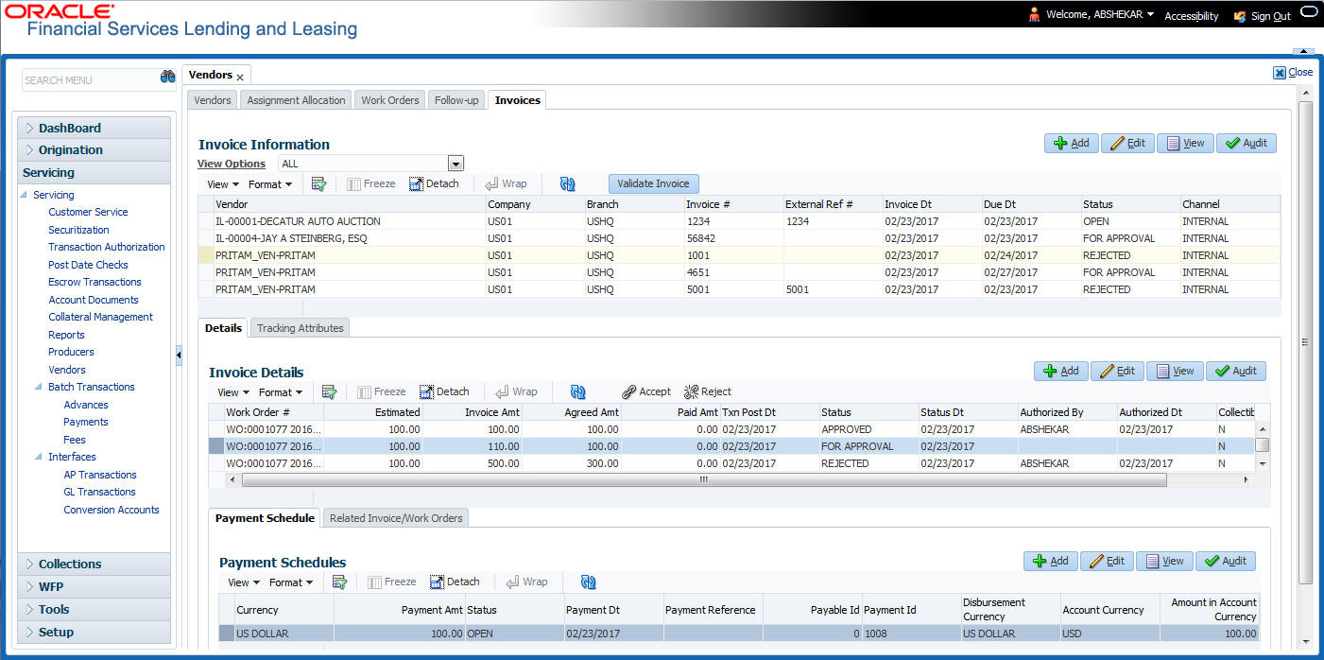This screenshot has width=1324, height=660.
Task: Click the Validate Invoice button
Action: coord(654,183)
